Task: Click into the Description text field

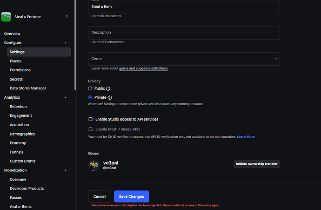Action: (x=184, y=33)
